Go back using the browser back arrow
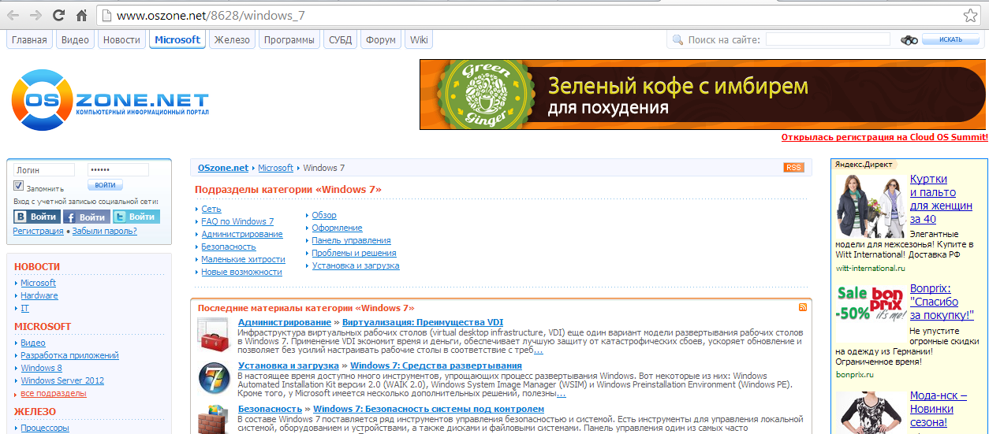989x434 pixels. (x=13, y=15)
